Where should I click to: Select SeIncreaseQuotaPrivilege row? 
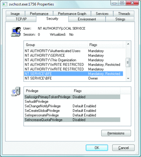click(72, 120)
